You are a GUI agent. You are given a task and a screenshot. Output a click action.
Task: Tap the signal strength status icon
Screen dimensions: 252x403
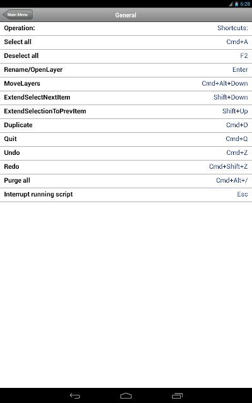(231, 4)
